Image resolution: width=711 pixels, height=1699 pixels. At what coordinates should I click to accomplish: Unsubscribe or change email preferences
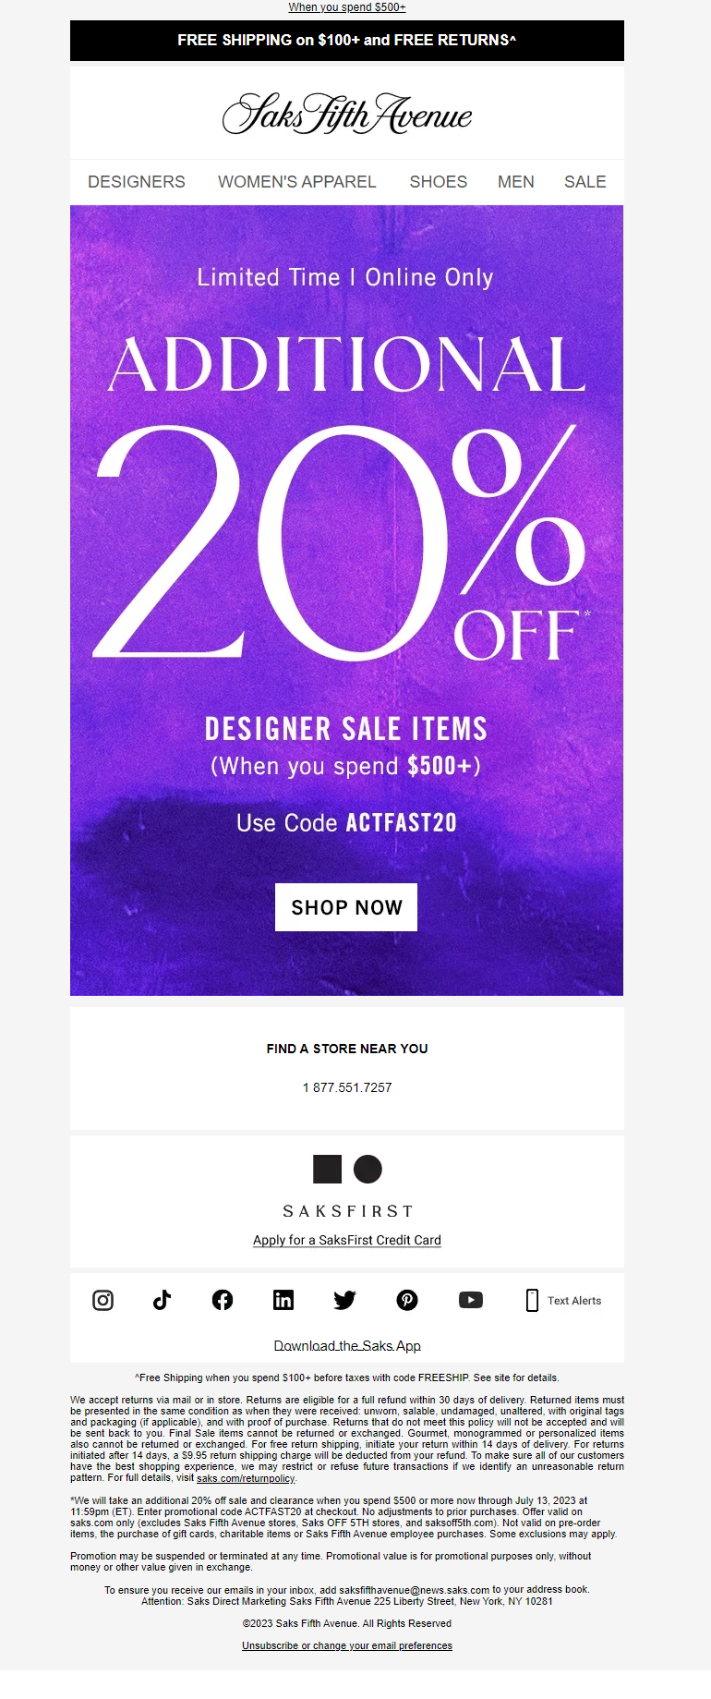(347, 1645)
